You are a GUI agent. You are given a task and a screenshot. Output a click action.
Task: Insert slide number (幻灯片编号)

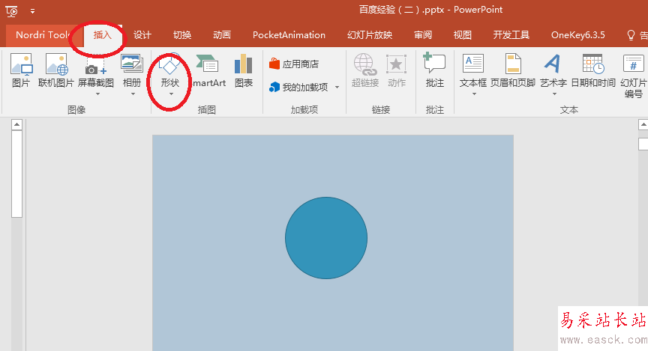[633, 76]
